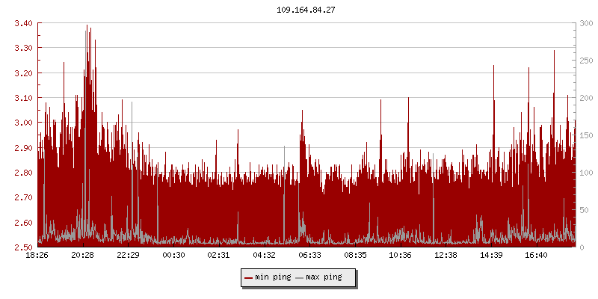Click the dark red min ping legend swatch
The width and height of the screenshot is (598, 299).
pyautogui.click(x=249, y=278)
